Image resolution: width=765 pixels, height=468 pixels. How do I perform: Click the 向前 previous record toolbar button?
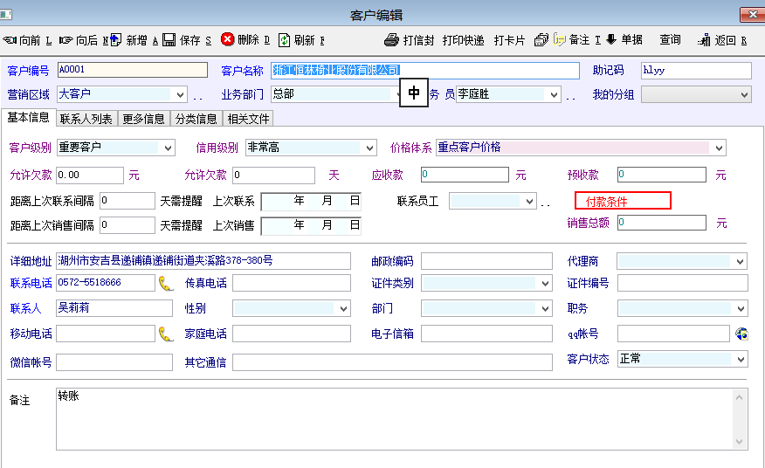tap(28, 40)
